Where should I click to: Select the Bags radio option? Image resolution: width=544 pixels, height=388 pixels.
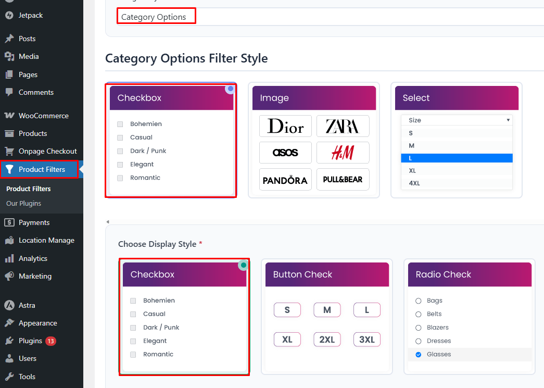[x=419, y=301]
